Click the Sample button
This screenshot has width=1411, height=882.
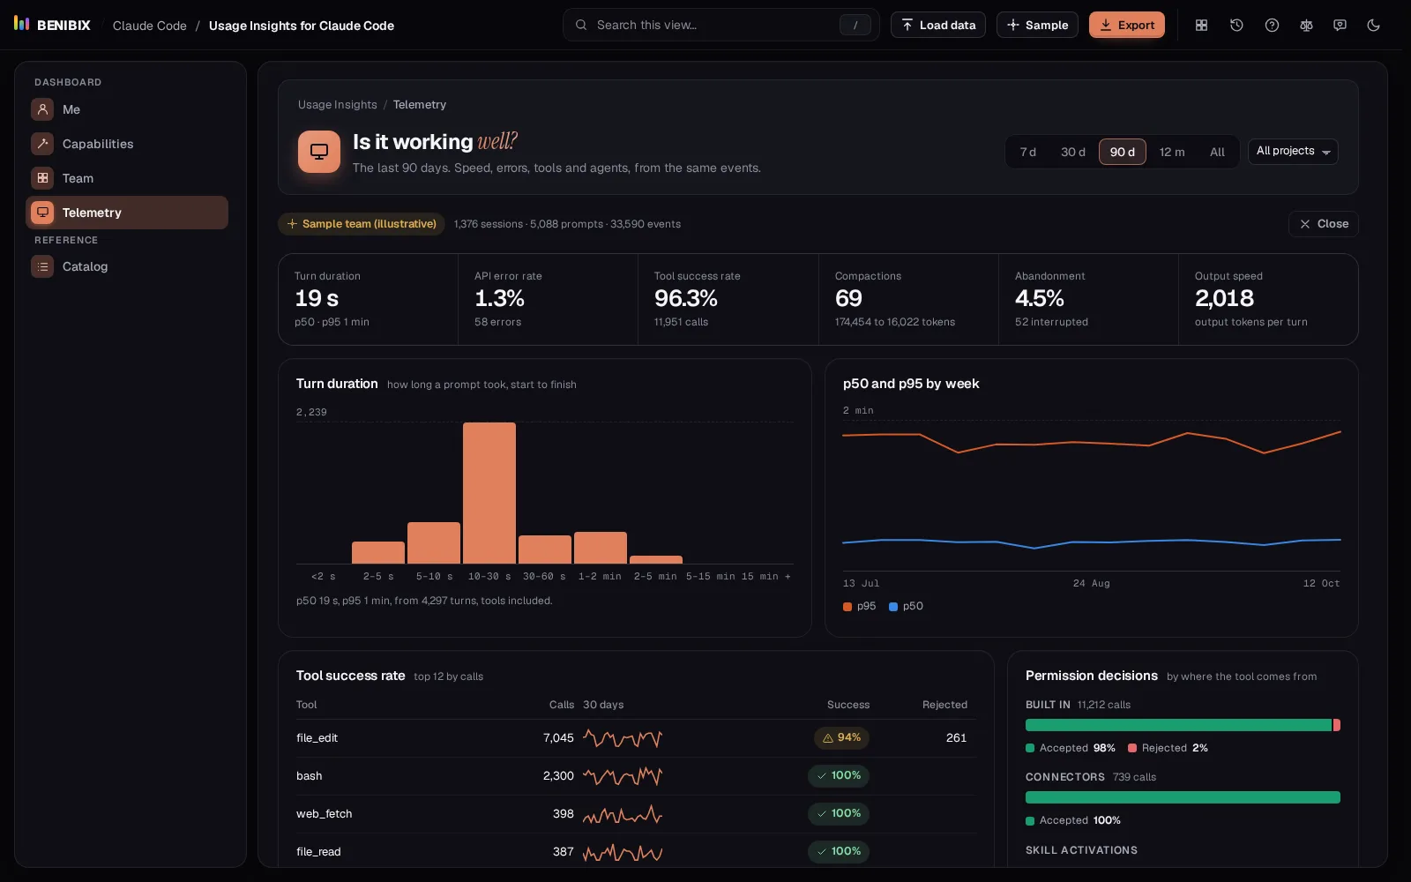click(x=1037, y=25)
